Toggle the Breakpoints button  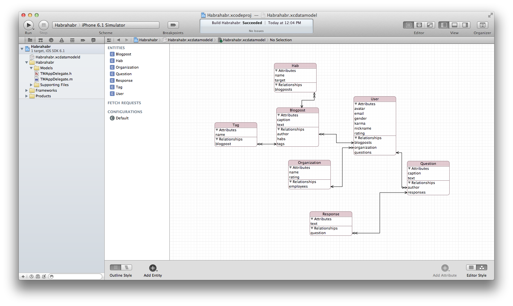click(173, 25)
